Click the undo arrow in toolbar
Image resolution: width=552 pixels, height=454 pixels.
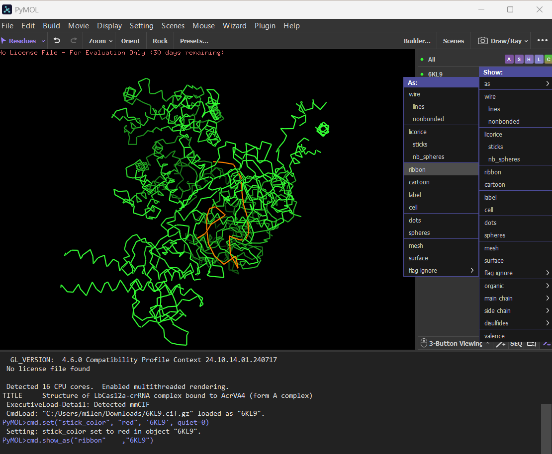coord(57,41)
